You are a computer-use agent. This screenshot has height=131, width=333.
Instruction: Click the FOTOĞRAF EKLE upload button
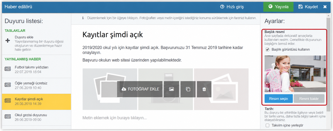pos(140,89)
